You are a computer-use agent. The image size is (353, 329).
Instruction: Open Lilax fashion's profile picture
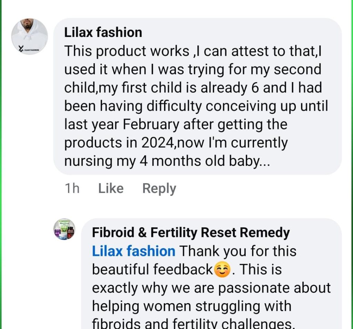[29, 36]
